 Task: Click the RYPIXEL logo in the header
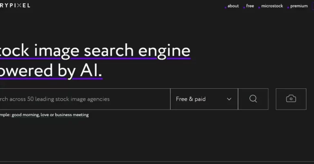(15, 5)
